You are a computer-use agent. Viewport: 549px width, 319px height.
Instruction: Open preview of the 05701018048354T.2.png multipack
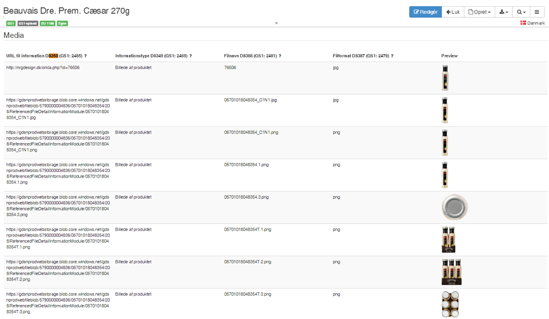click(451, 272)
